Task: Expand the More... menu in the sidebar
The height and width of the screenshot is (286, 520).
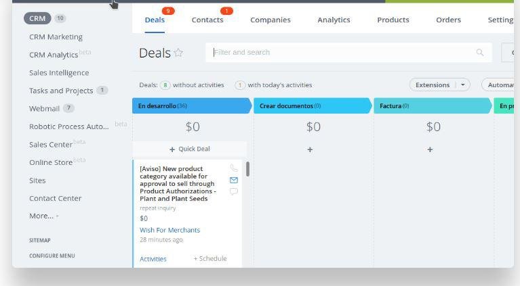Action: coord(43,216)
